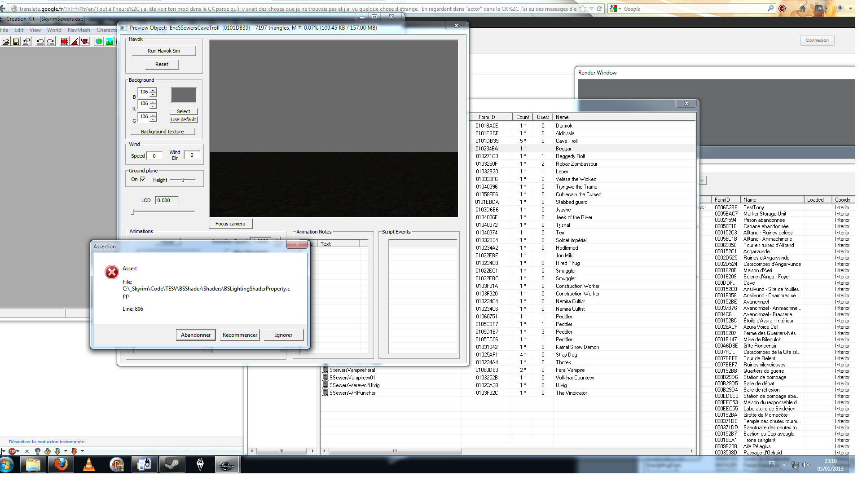Click the search magnifier in Google box
862x485 pixels.
coord(771,9)
